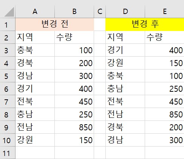Select cell E6 with value 250
Viewport: 184px width, 159px height.
[x=165, y=89]
